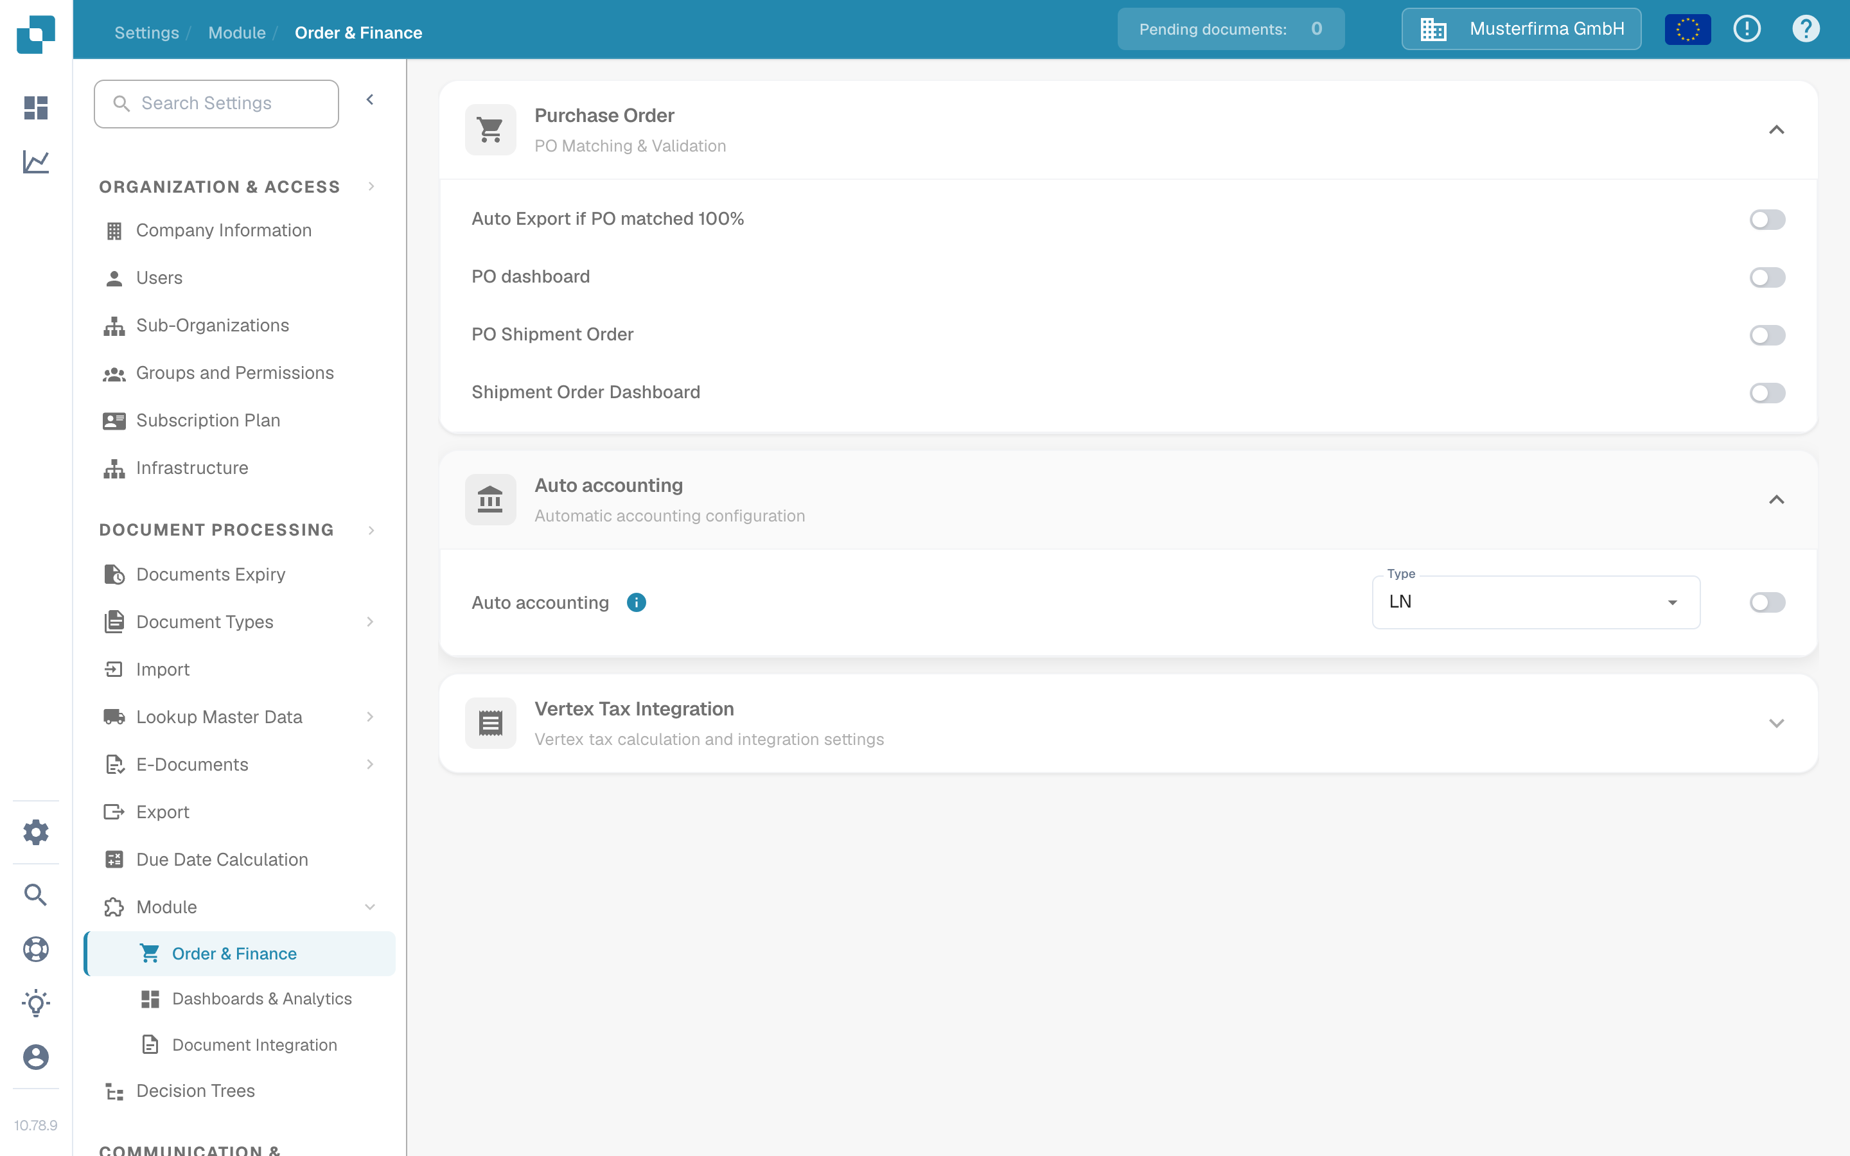Screen dimensions: 1850x1156
Task: Expand the Vertex Tax Integration panel
Action: [1777, 723]
